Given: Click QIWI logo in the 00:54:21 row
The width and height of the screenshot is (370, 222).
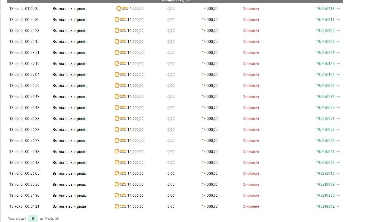Looking at the screenshot, I should pos(120,206).
